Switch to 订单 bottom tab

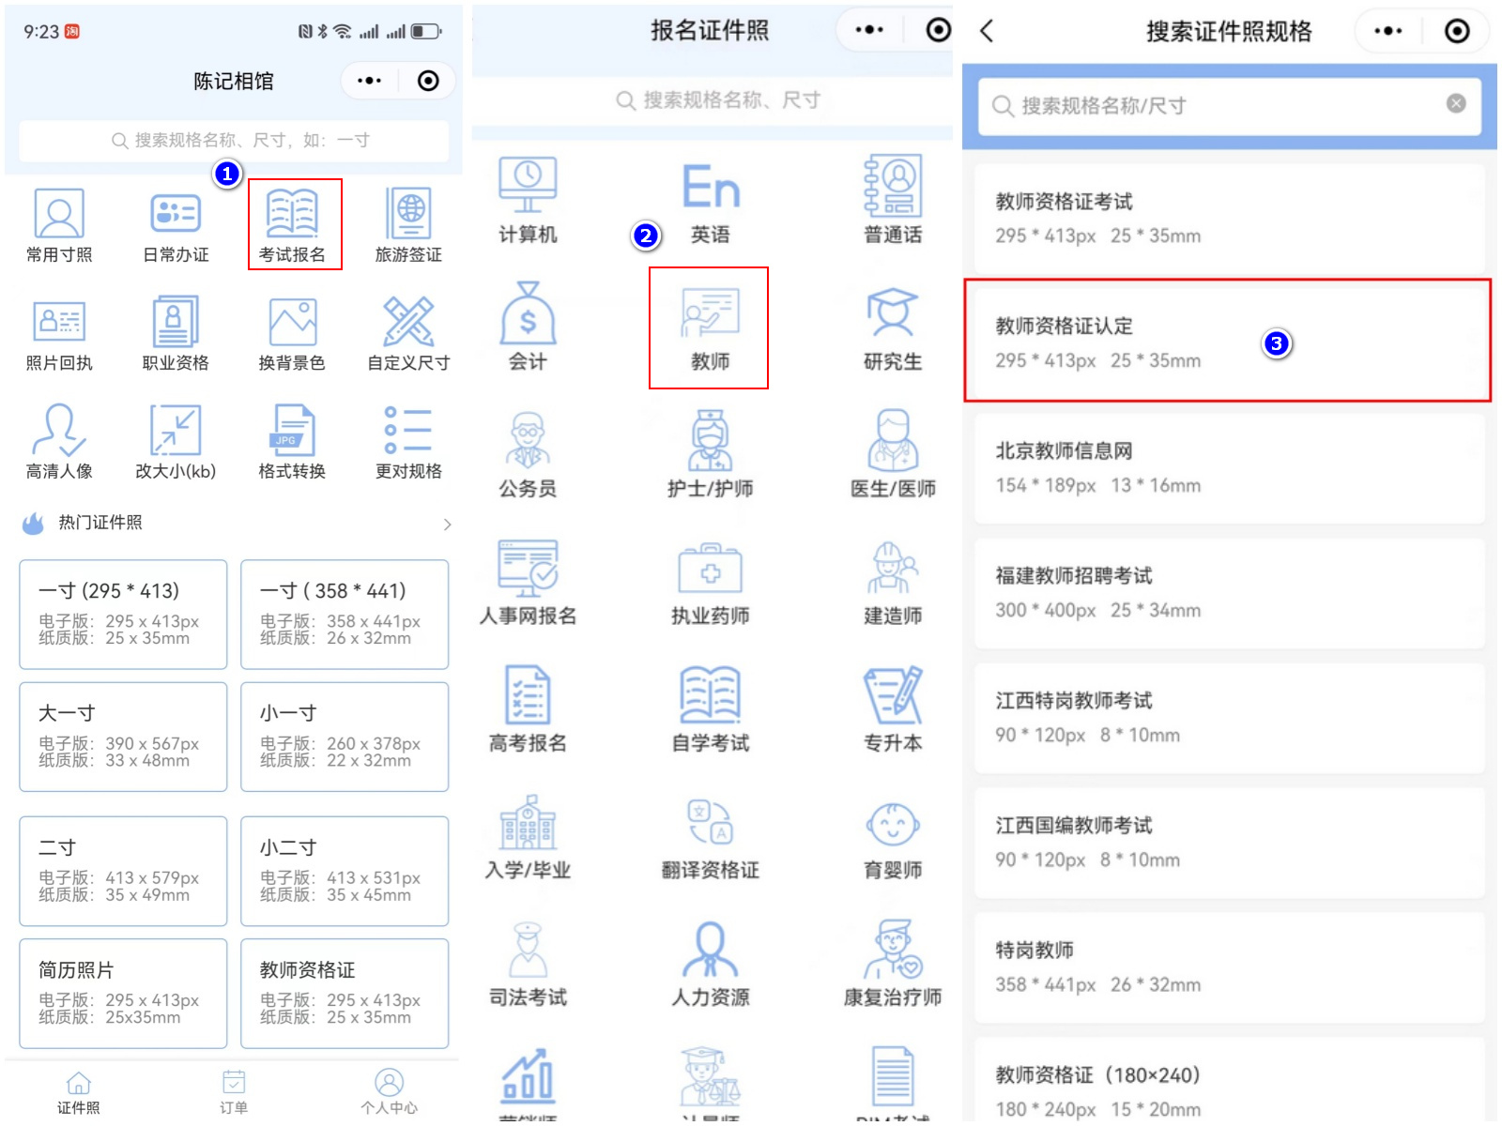(x=234, y=1093)
